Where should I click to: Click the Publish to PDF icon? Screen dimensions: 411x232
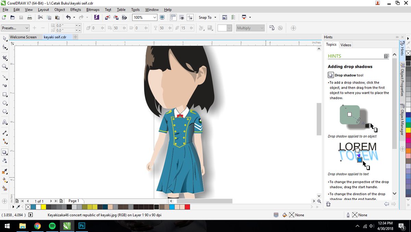125,17
